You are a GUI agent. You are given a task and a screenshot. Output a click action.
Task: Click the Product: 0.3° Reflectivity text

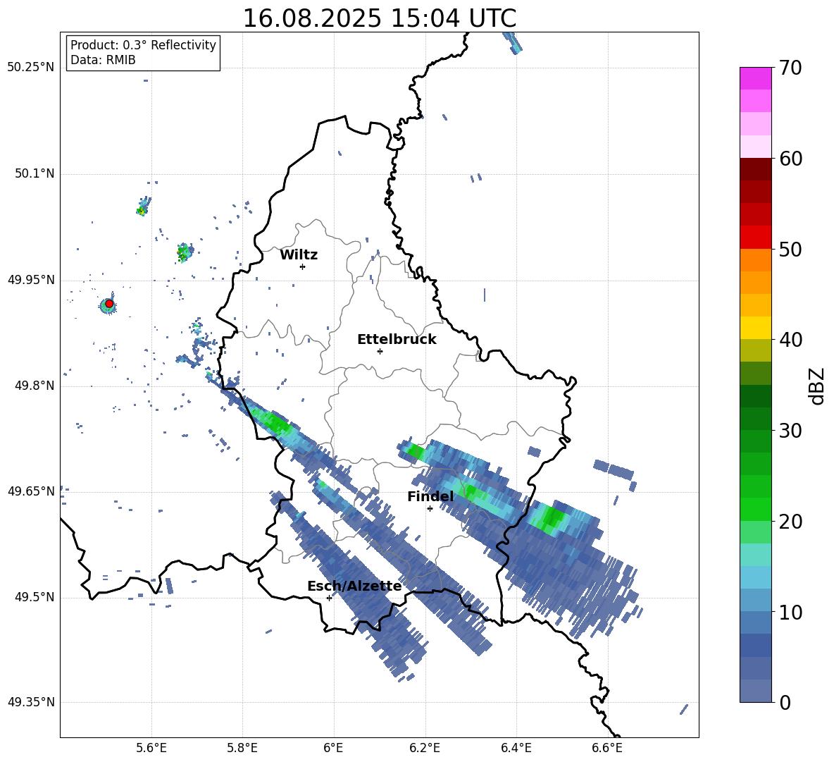[143, 44]
